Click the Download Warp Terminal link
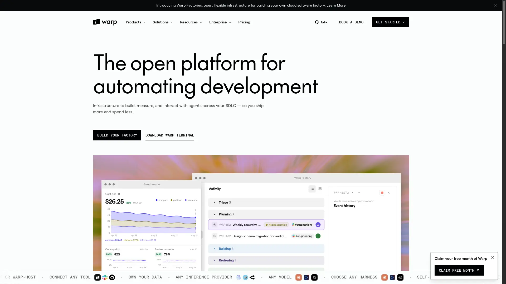The height and width of the screenshot is (284, 506). tap(170, 135)
